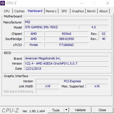Click the southbridge Rev. 40 value
The width and height of the screenshot is (114, 114).
click(x=103, y=39)
